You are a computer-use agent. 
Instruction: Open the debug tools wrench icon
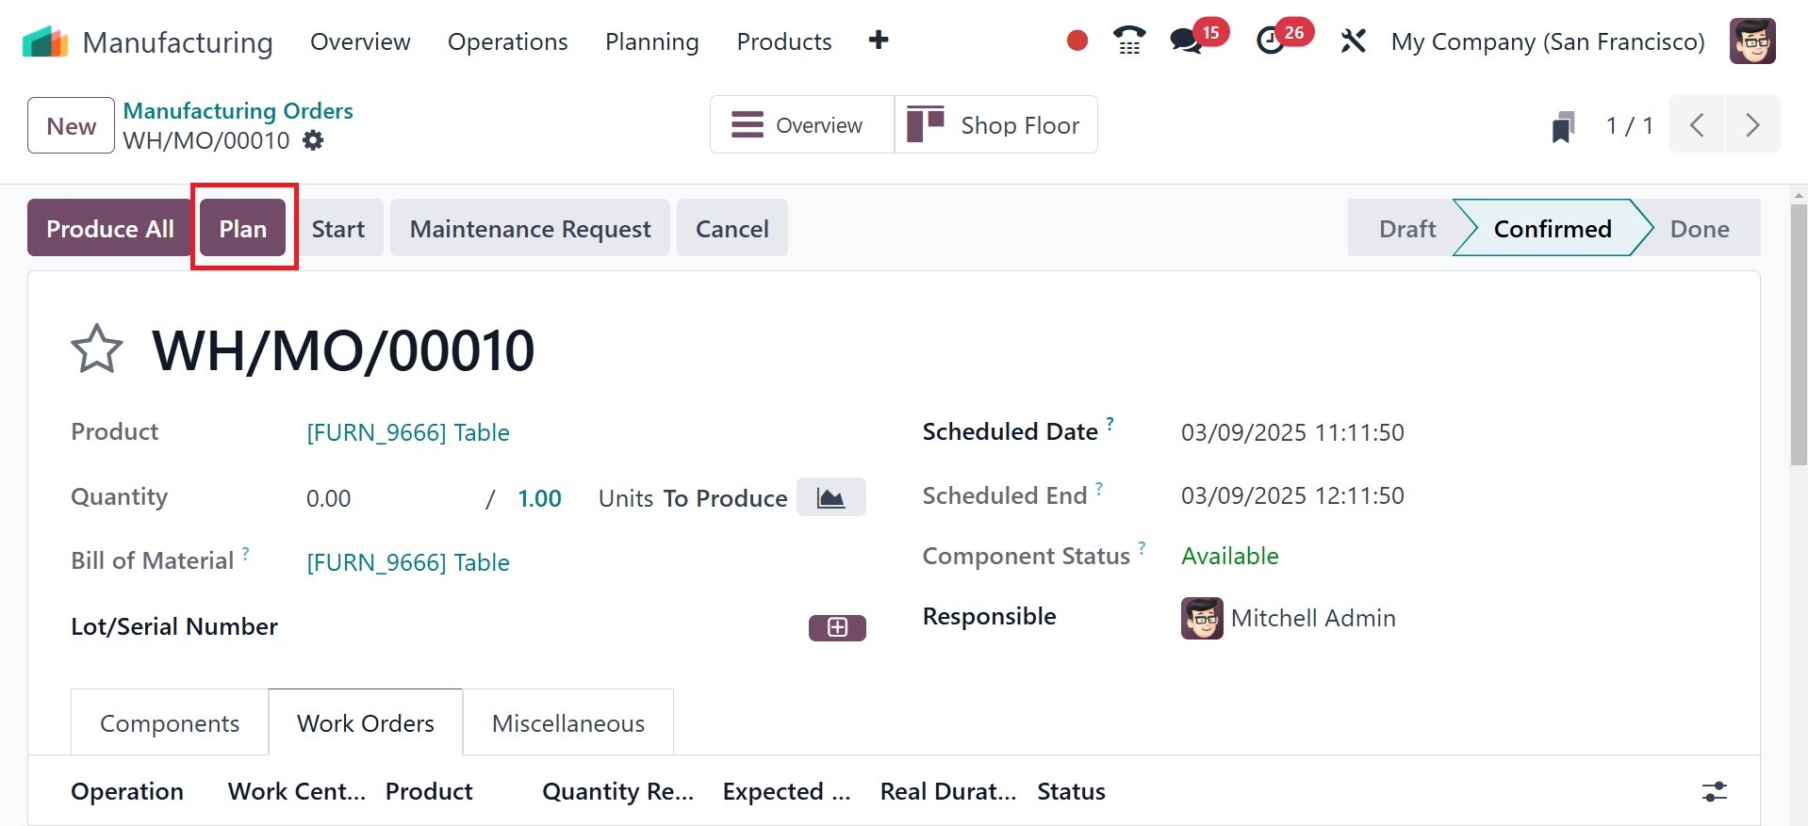(x=1353, y=41)
